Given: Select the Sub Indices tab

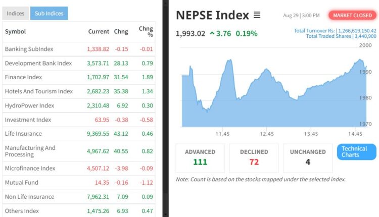Looking at the screenshot, I should pos(49,14).
